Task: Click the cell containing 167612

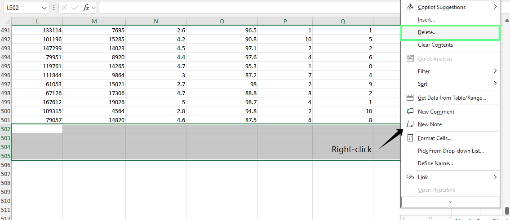Action: (37, 102)
